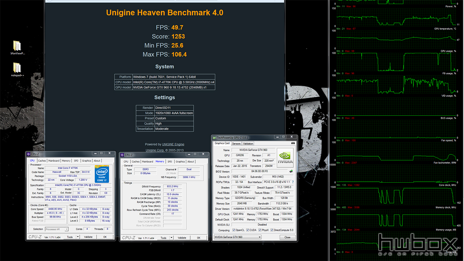Image resolution: width=464 pixels, height=261 pixels.
Task: Click the CAS# Latency value 10.0 clocks
Action: [172, 194]
